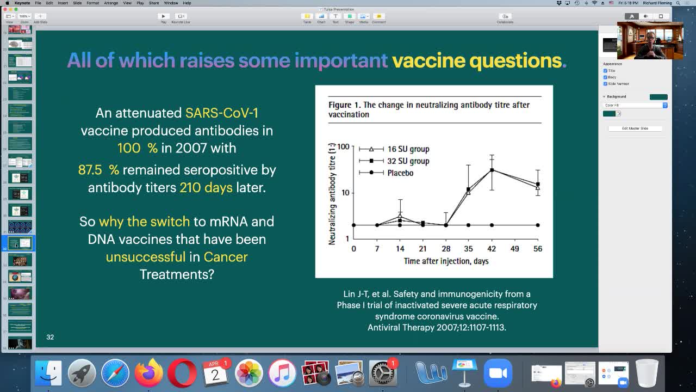The image size is (696, 392).
Task: Open Keynote from the Dock
Action: click(x=464, y=373)
